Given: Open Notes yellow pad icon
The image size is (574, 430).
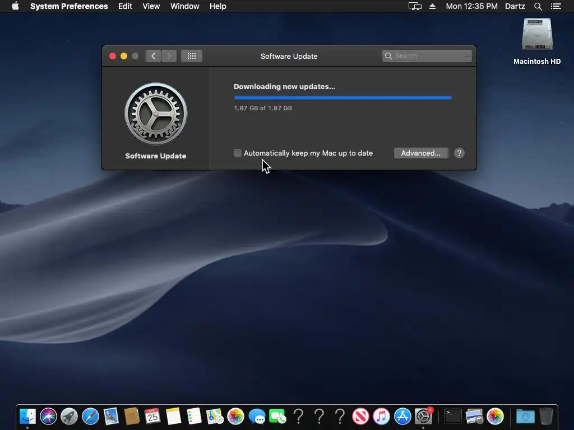Looking at the screenshot, I should 174,416.
